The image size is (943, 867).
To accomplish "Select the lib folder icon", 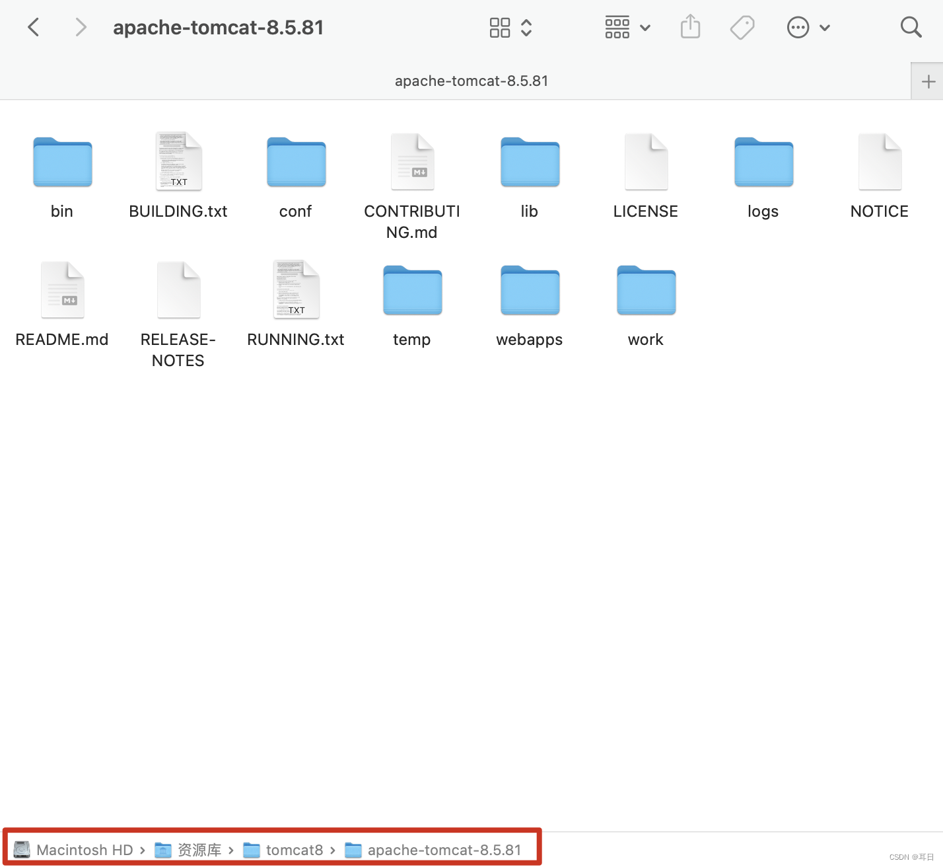I will pyautogui.click(x=530, y=163).
